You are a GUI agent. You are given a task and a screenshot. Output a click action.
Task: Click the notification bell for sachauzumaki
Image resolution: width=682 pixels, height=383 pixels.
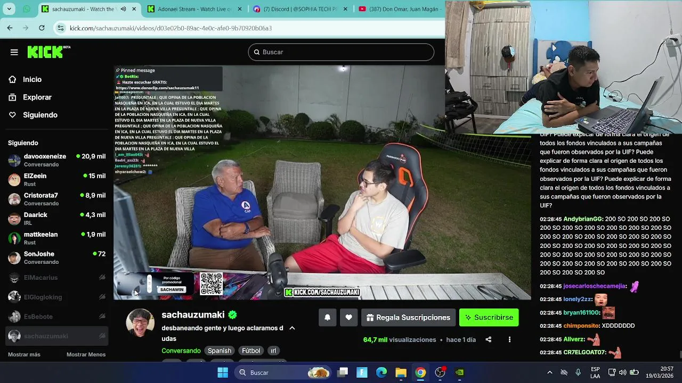(328, 318)
